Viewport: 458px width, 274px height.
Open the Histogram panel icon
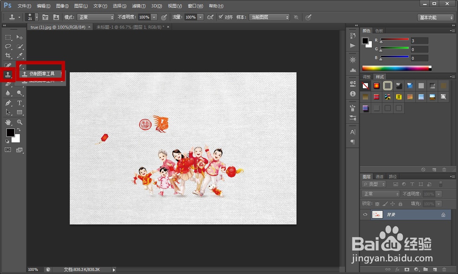coord(353,70)
